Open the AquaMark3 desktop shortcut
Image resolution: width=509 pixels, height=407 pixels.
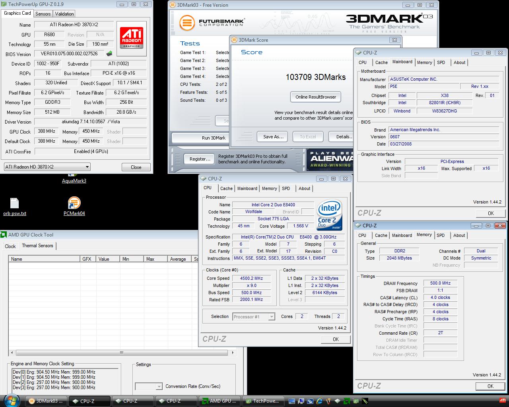pos(74,178)
